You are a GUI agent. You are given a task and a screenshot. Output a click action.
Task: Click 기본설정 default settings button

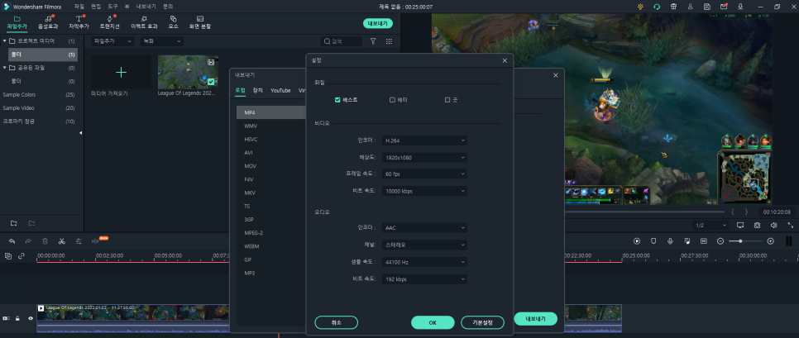click(x=482, y=322)
